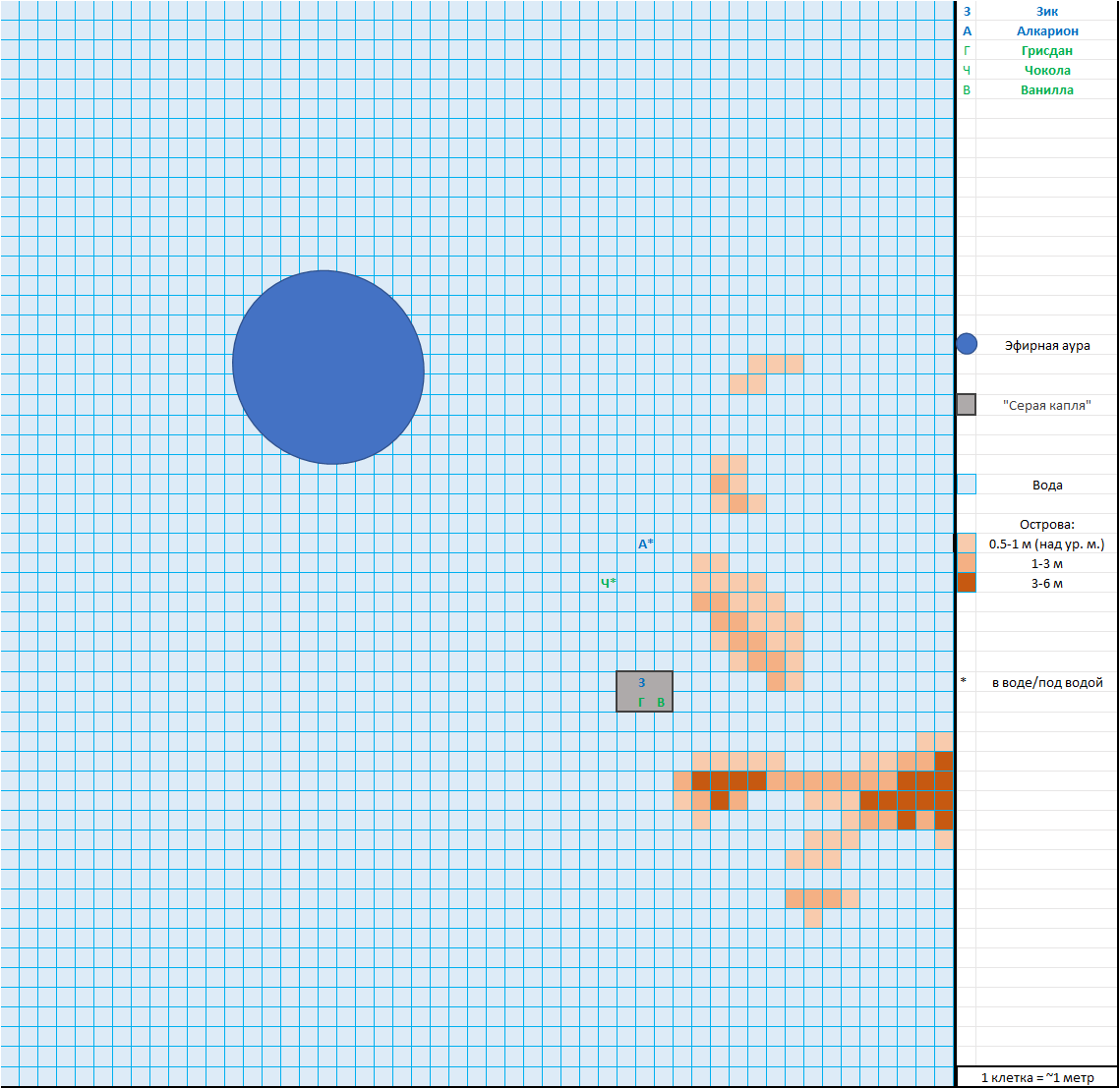Image resolution: width=1119 pixels, height=1088 pixels.
Task: Click the 1-3 м legend label
Action: click(x=1047, y=563)
